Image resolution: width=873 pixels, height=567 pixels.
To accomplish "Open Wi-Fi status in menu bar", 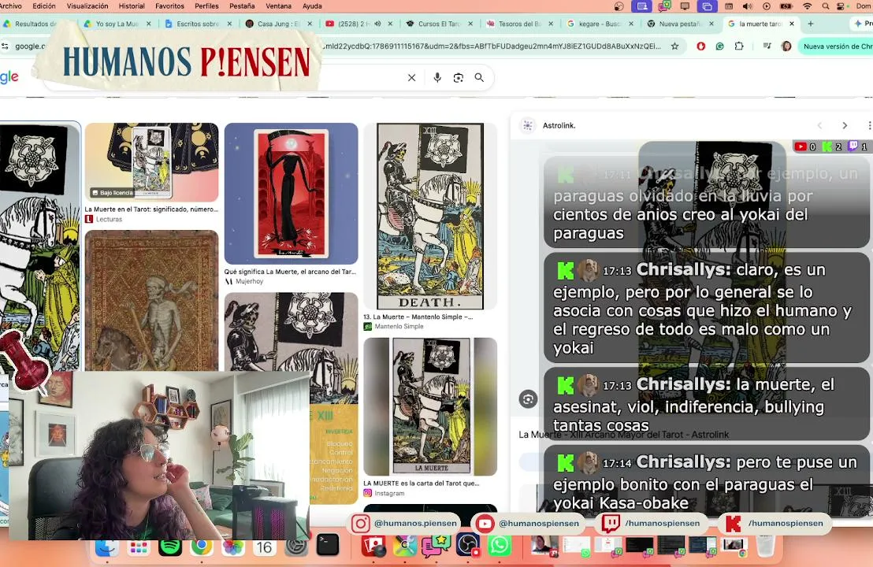I will click(x=808, y=6).
